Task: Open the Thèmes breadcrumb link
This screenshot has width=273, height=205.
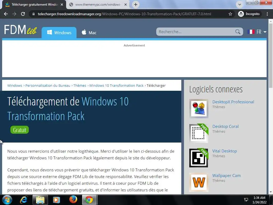Action: point(80,86)
